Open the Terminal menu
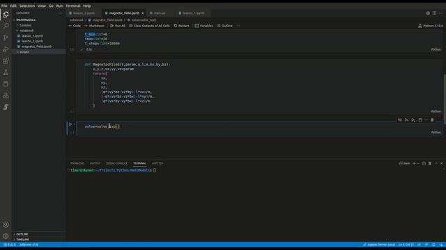The image size is (446, 250). tap(72, 6)
